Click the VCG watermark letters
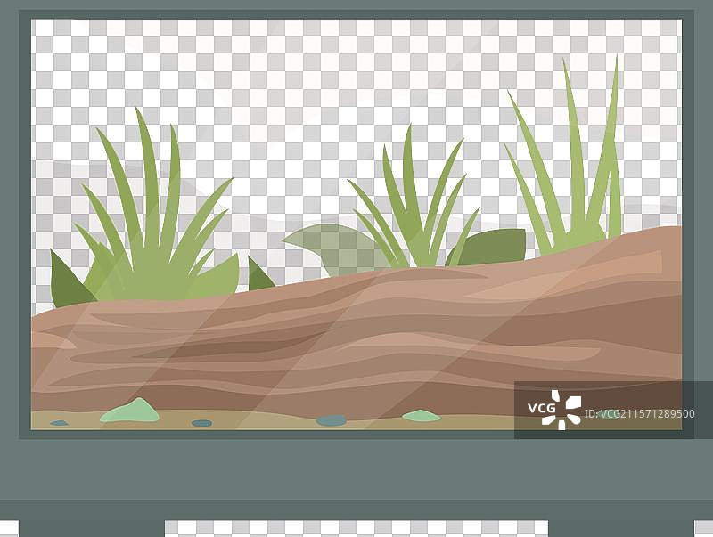This screenshot has width=713, height=537. click(541, 409)
